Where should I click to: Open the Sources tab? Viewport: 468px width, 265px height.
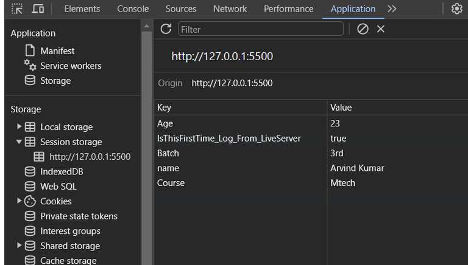(x=181, y=9)
